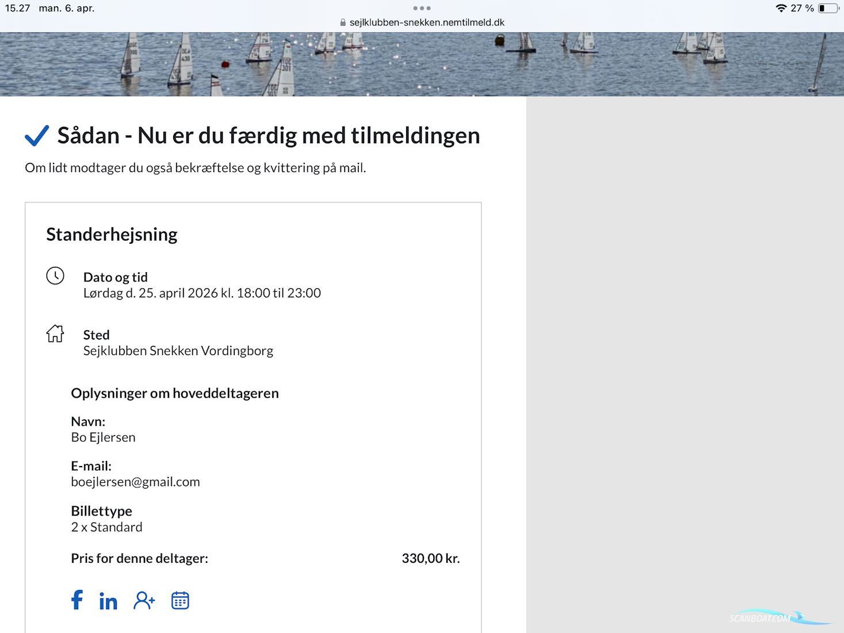Click the Standerhejsning event title
This screenshot has width=844, height=633.
[112, 235]
